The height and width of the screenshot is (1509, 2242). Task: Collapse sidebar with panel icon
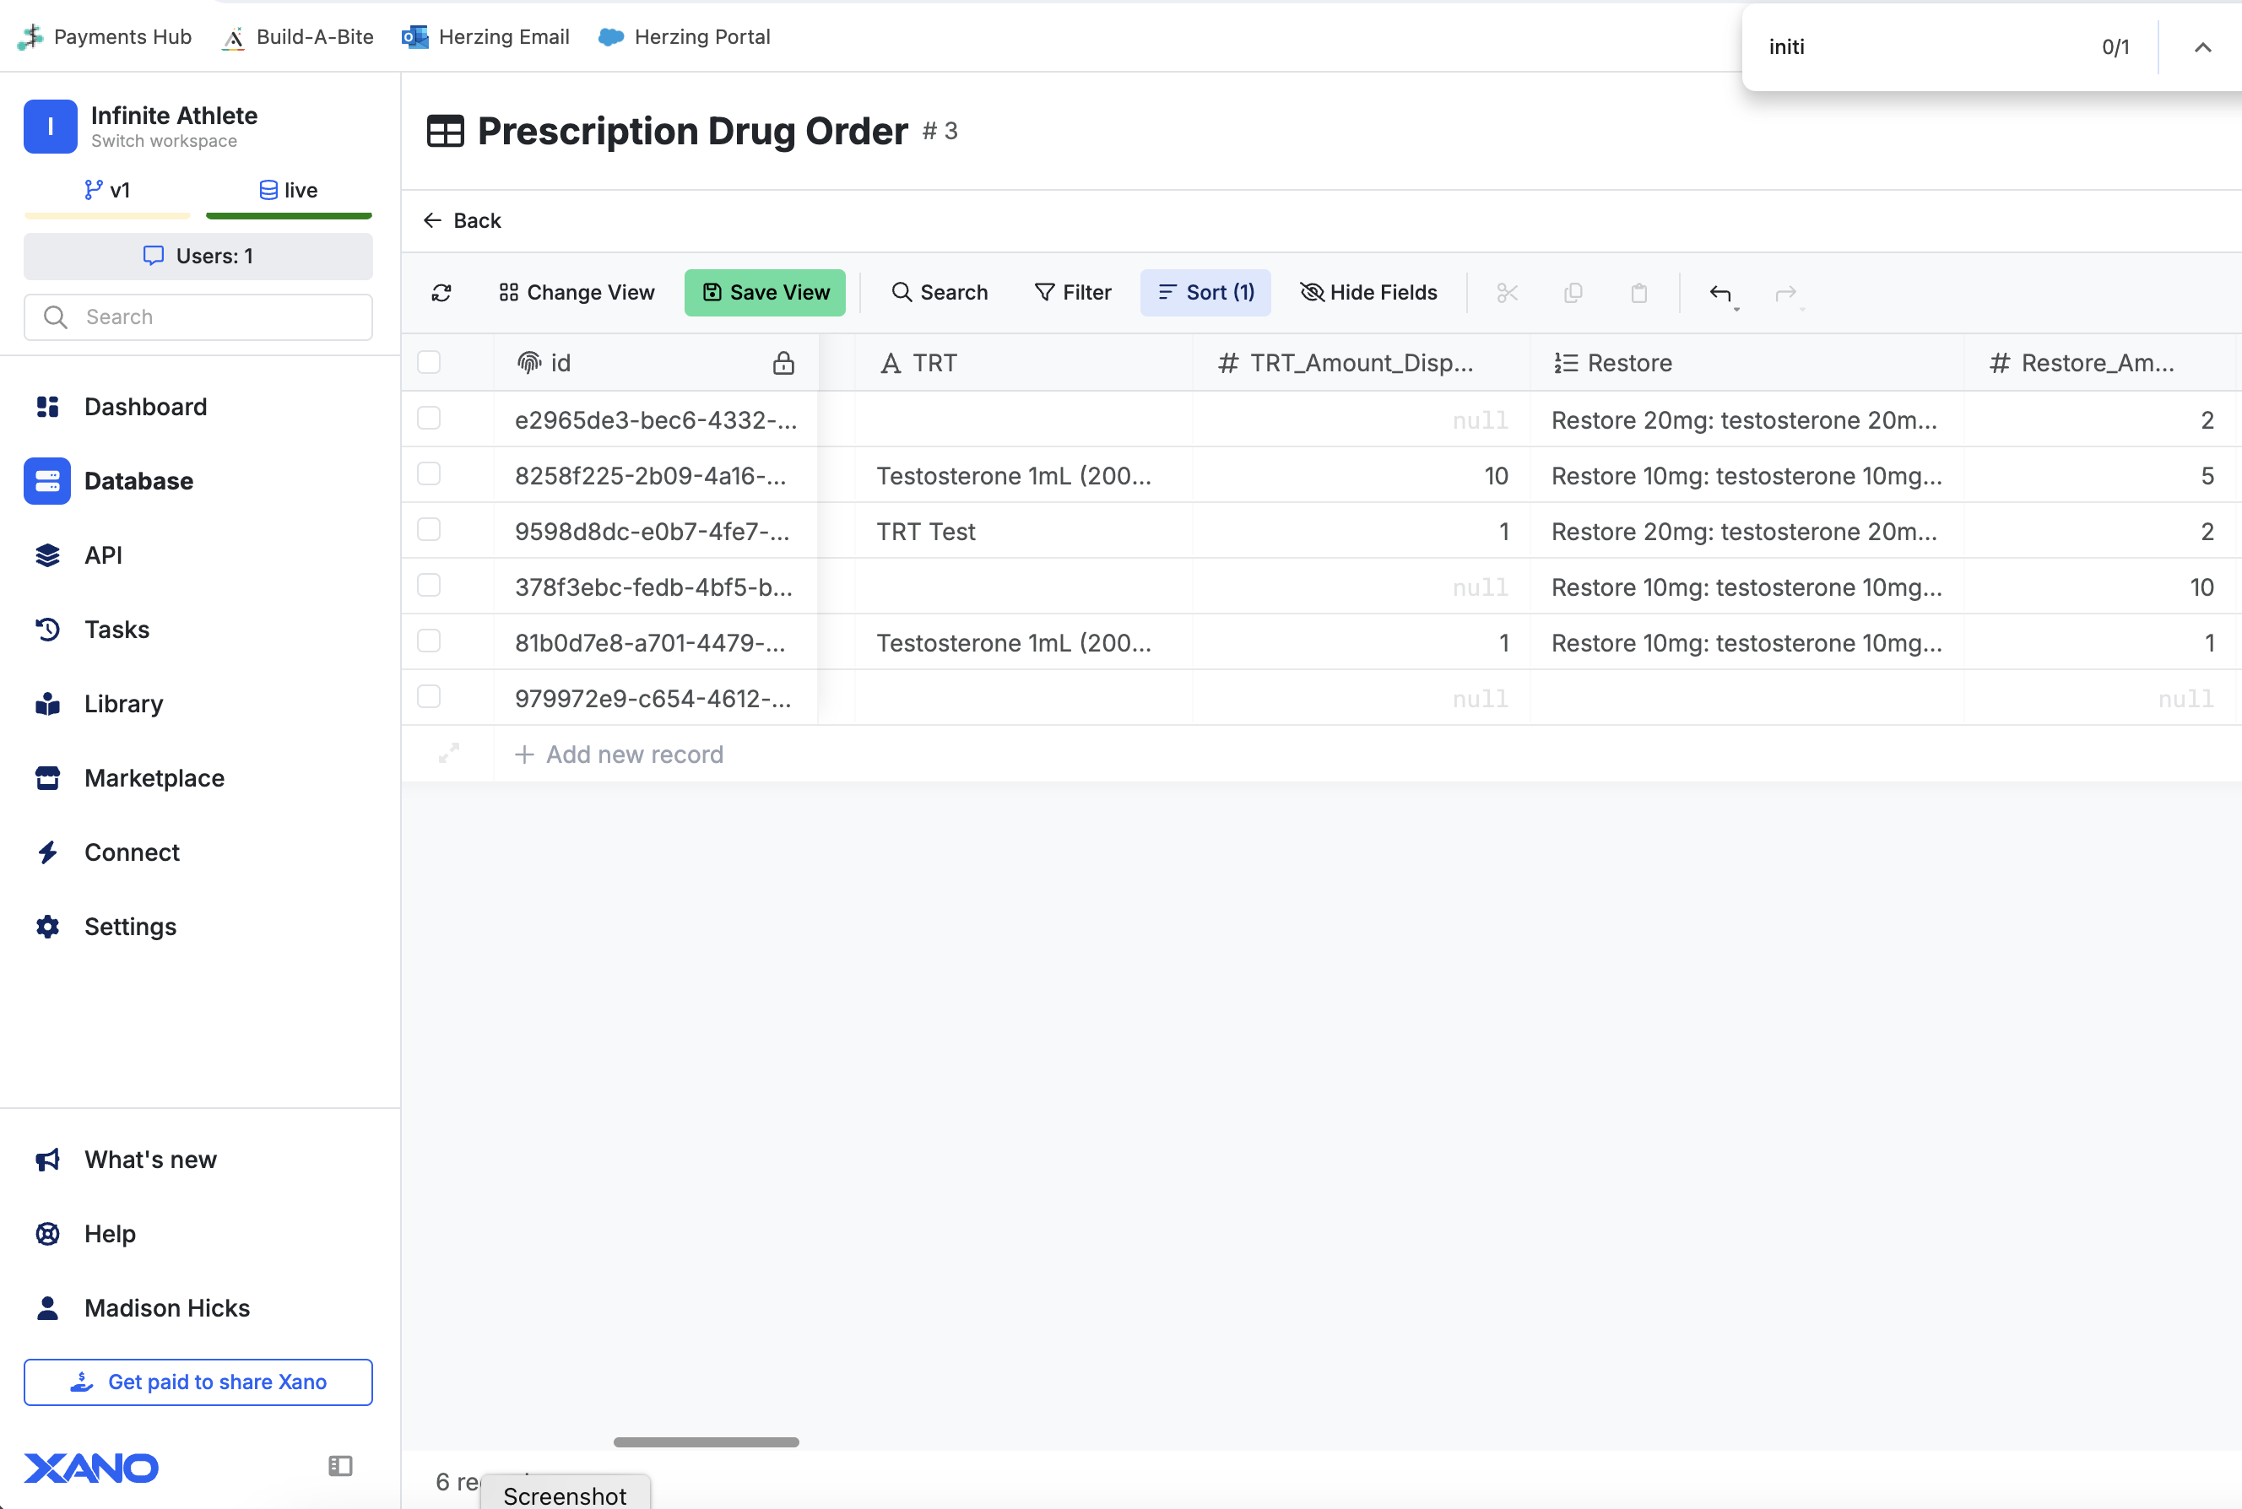tap(341, 1466)
